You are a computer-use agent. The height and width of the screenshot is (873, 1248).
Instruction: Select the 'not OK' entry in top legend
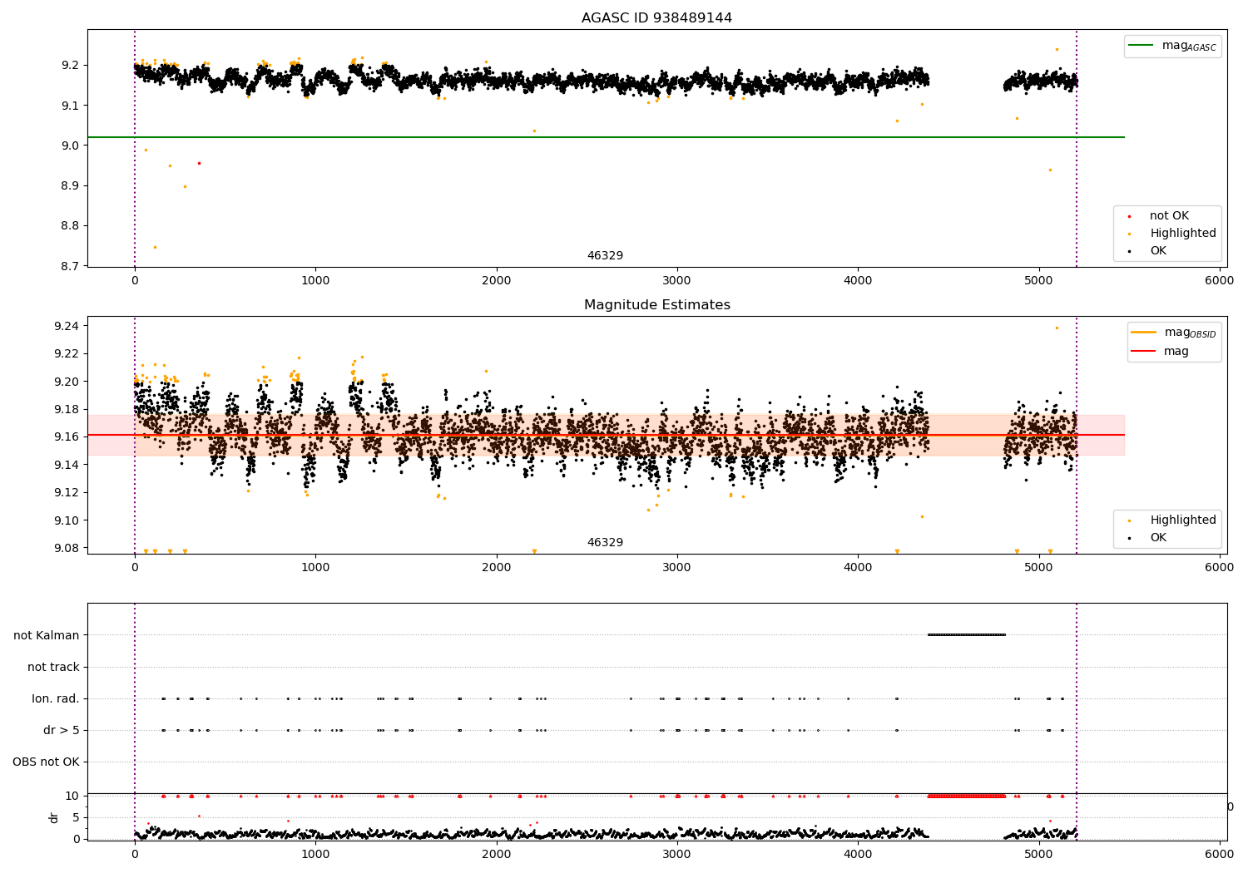click(1169, 216)
